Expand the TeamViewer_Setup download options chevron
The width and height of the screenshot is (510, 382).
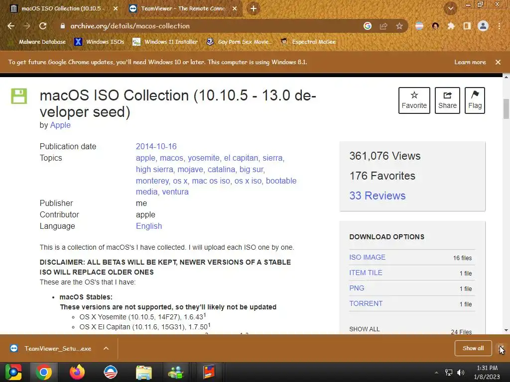106,348
